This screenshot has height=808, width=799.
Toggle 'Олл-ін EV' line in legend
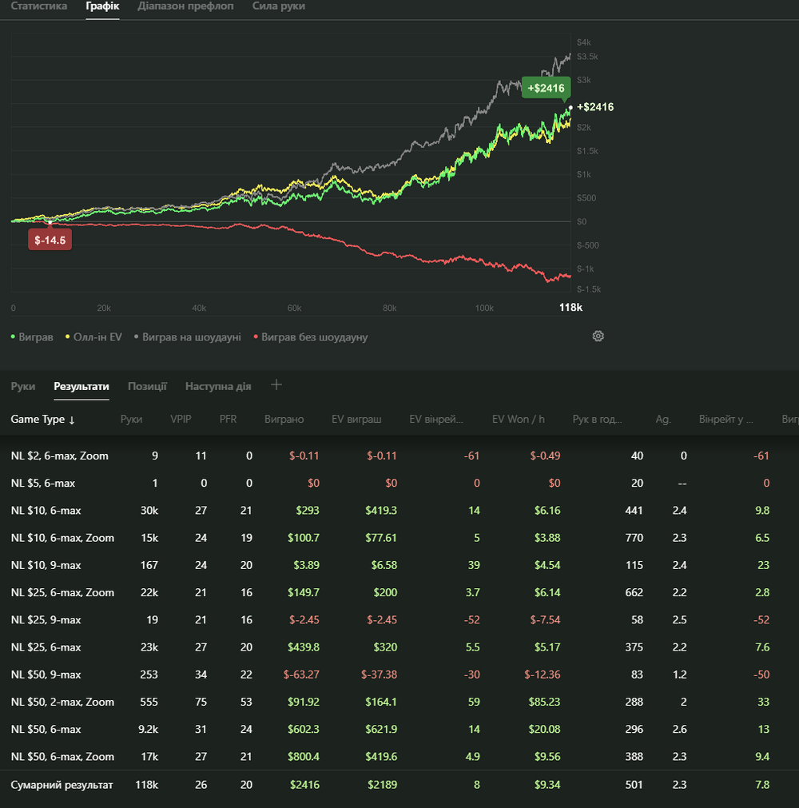point(93,337)
